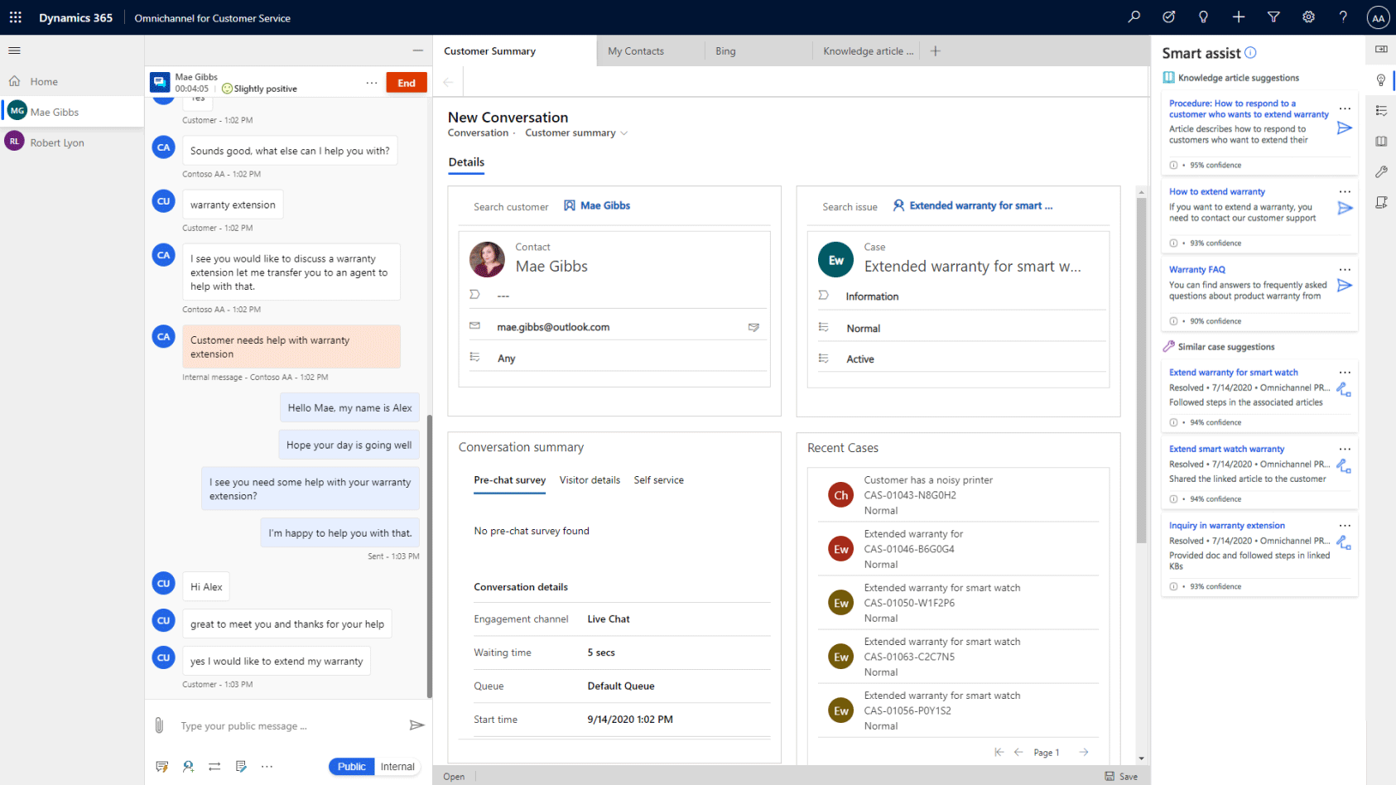The height and width of the screenshot is (785, 1396).
Task: Go to next page of Recent Cases
Action: pos(1084,752)
